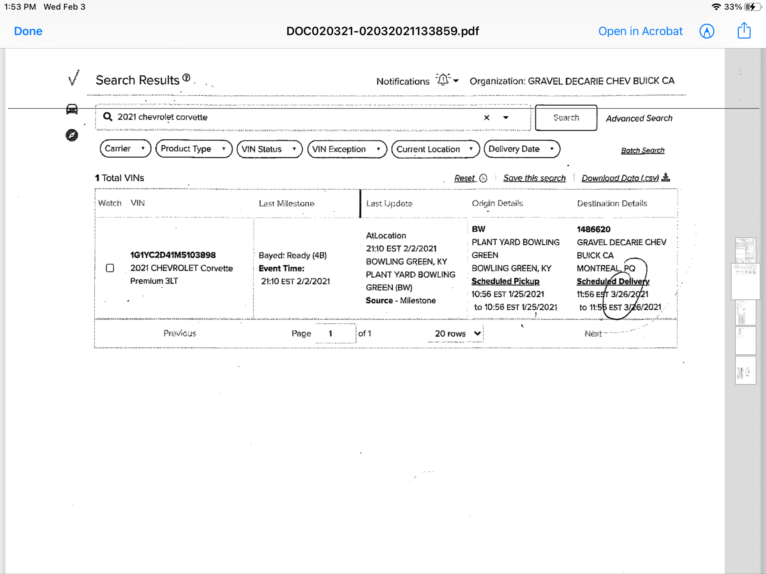The image size is (766, 574).
Task: Open the markup pen icon
Action: tap(706, 31)
